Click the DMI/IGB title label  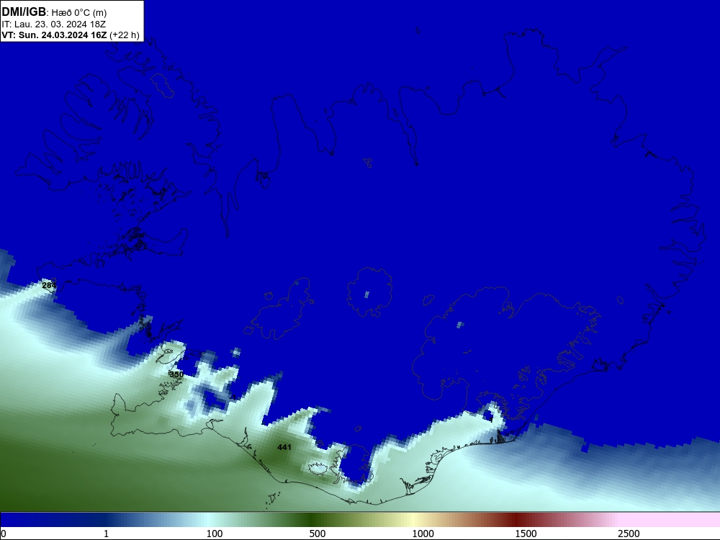(24, 12)
